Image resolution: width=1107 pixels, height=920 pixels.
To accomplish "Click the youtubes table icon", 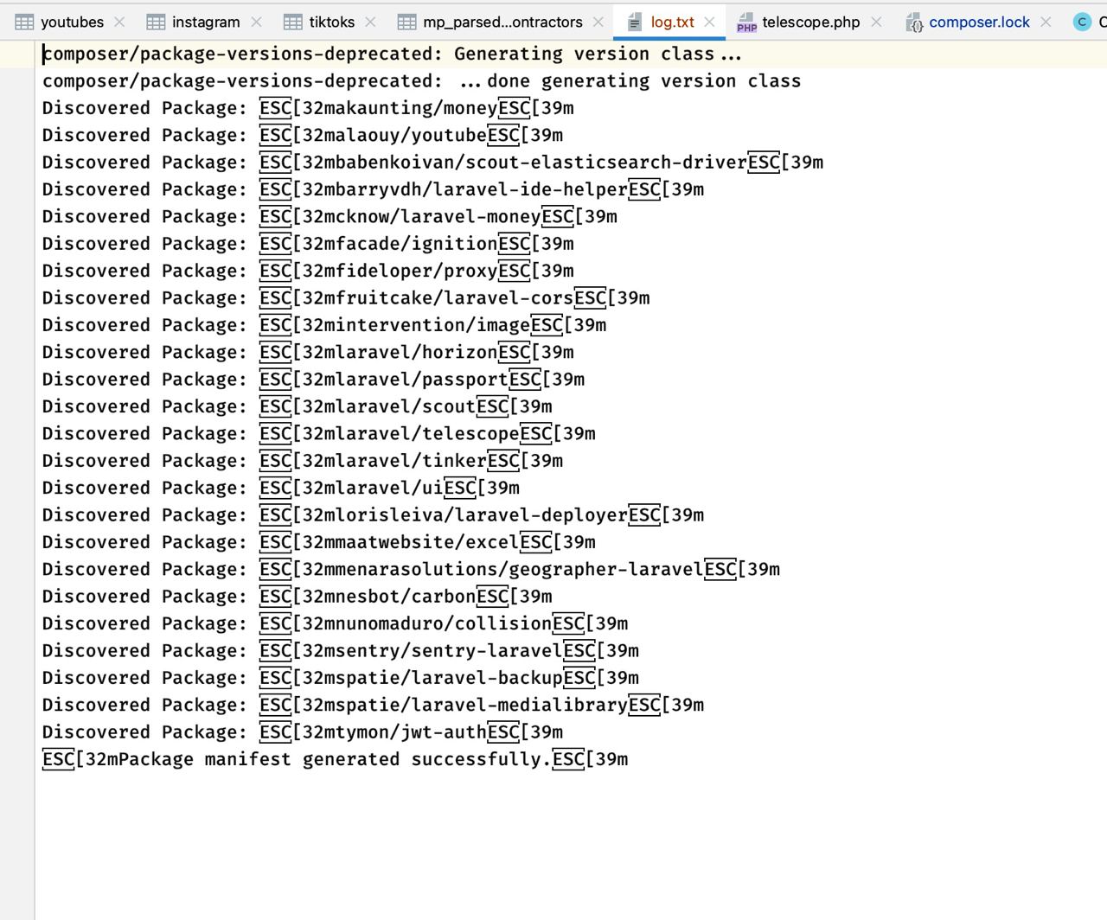I will coord(24,22).
